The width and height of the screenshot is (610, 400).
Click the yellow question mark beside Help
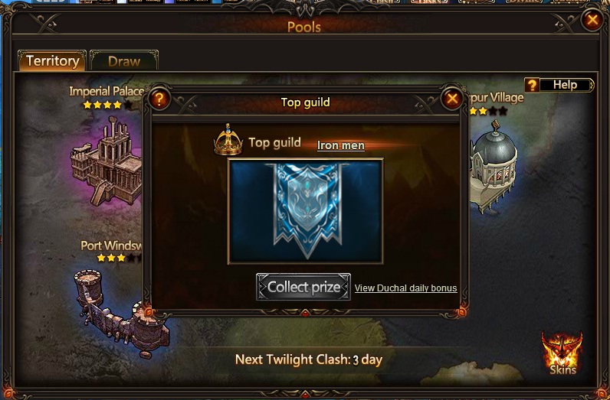tap(532, 85)
